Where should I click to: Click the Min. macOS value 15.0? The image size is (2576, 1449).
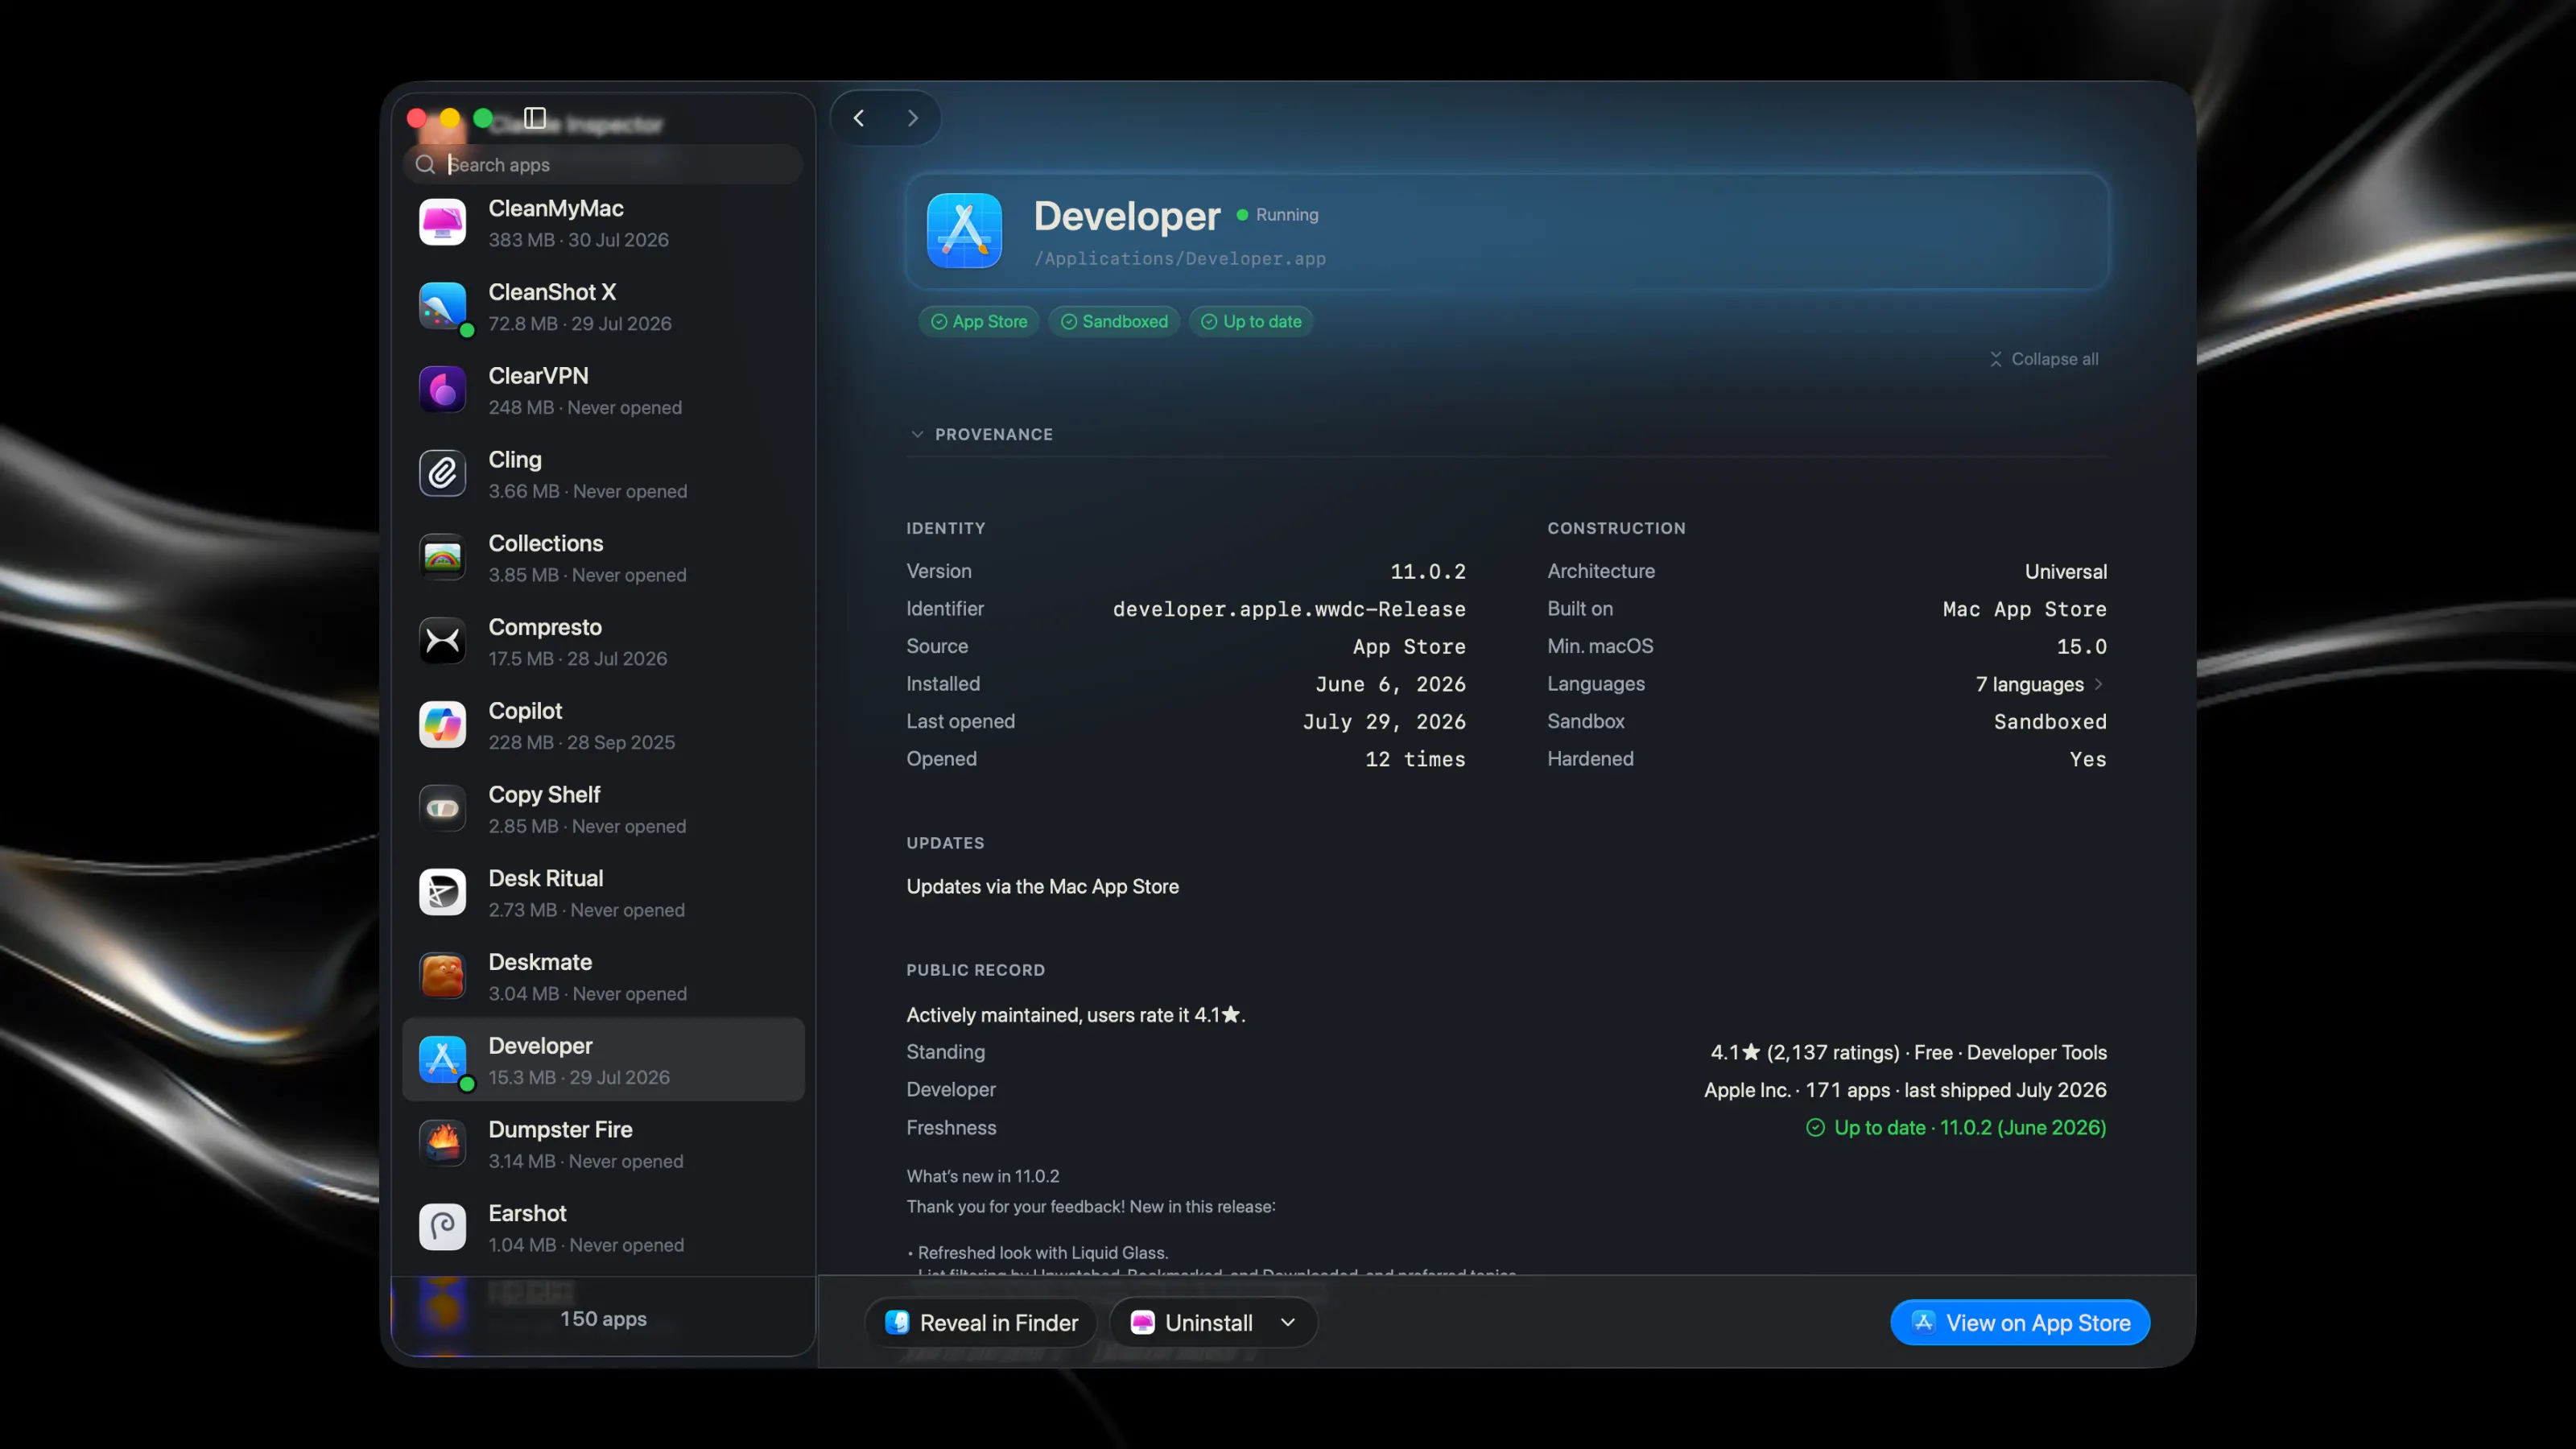2082,647
